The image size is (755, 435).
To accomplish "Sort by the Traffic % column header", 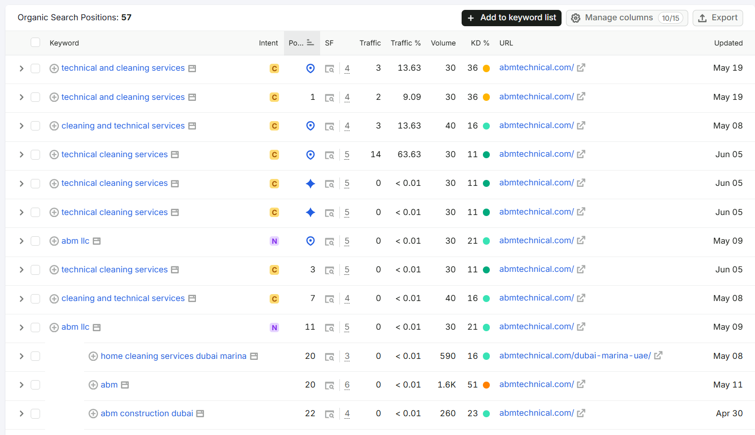I will (x=406, y=43).
